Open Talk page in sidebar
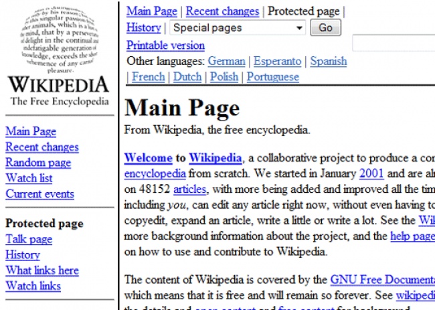 (28, 239)
